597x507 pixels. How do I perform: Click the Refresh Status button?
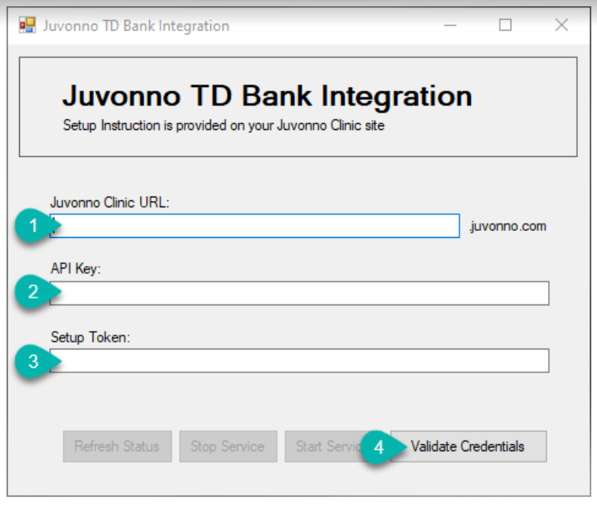click(117, 447)
